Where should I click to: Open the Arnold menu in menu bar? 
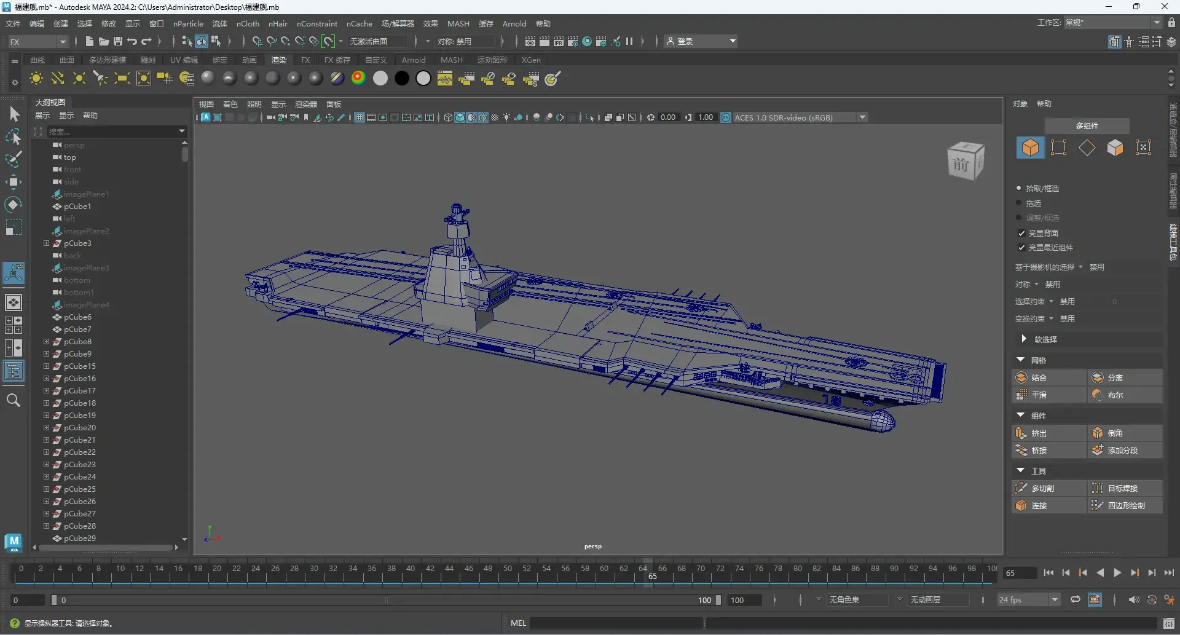[514, 23]
